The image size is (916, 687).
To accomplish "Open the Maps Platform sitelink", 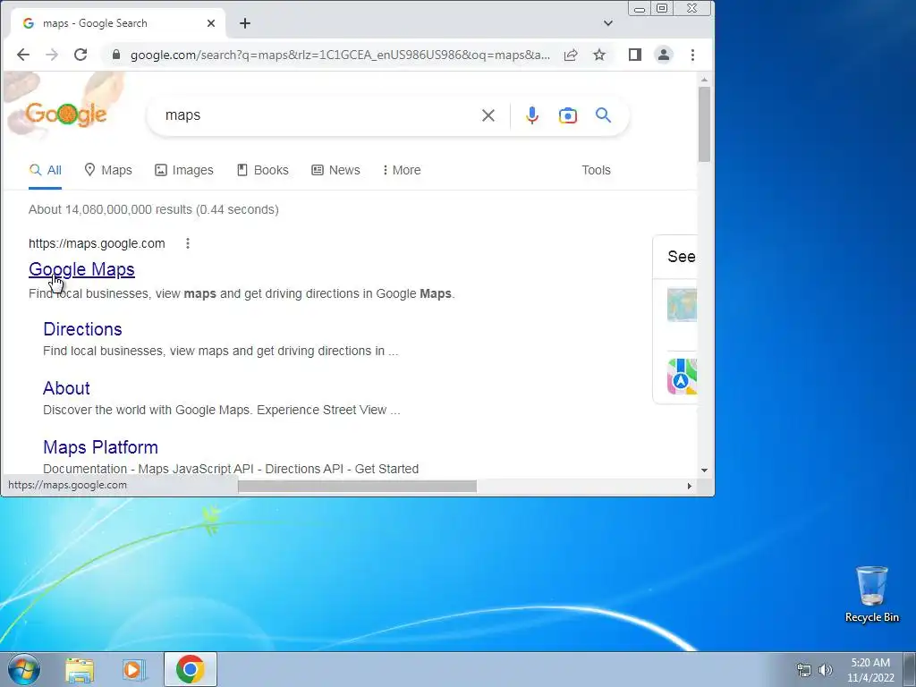I will coord(100,447).
